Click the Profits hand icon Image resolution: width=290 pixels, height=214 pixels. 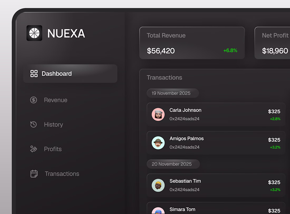(x=33, y=149)
